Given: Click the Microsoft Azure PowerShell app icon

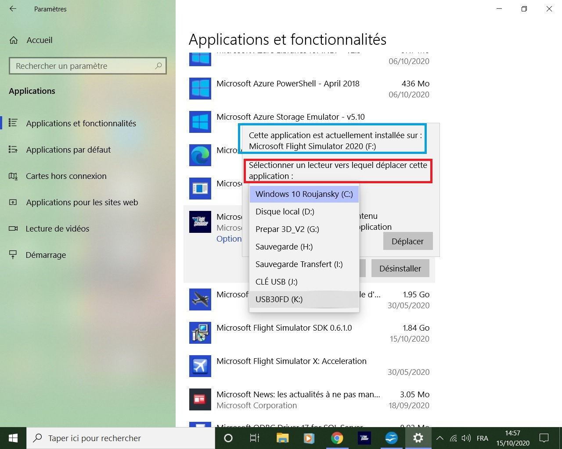Looking at the screenshot, I should 200,88.
